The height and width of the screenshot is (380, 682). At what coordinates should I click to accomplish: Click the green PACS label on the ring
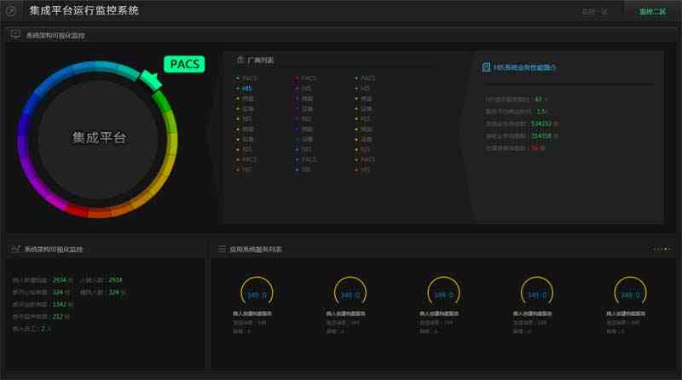click(184, 65)
